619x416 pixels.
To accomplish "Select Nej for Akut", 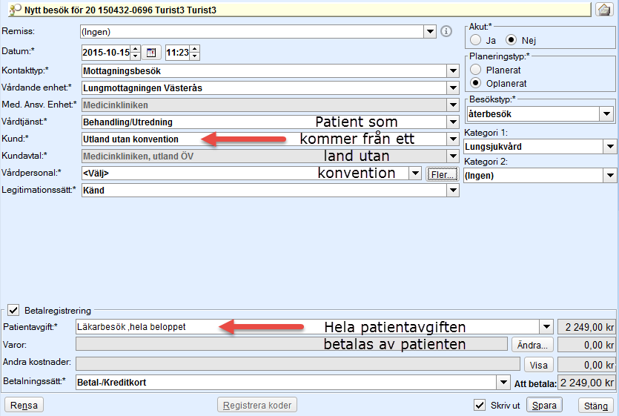I will click(511, 40).
